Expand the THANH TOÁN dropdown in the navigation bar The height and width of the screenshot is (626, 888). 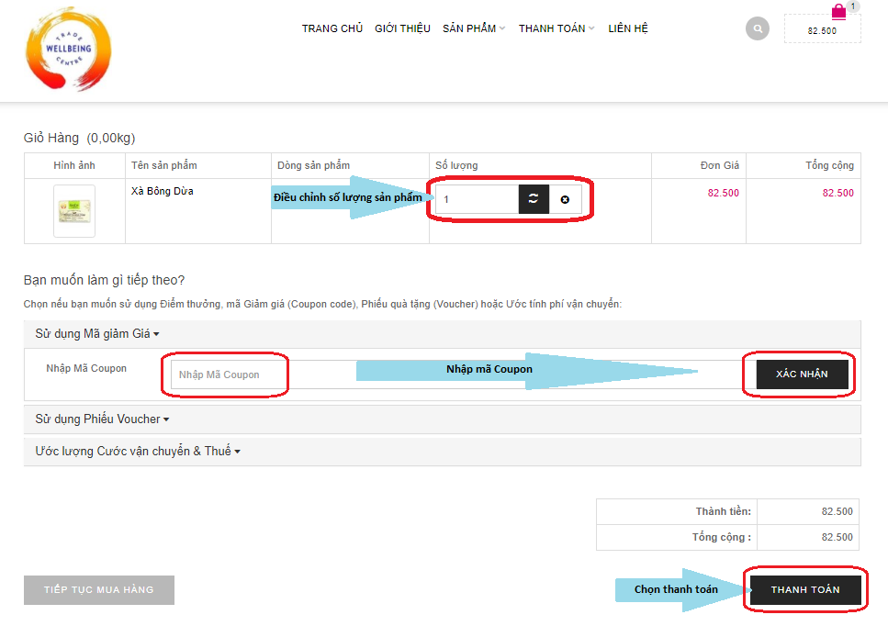pyautogui.click(x=556, y=28)
